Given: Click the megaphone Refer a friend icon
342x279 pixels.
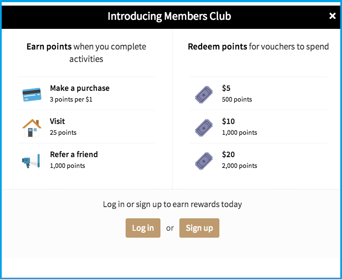Looking at the screenshot, I should pyautogui.click(x=31, y=160).
